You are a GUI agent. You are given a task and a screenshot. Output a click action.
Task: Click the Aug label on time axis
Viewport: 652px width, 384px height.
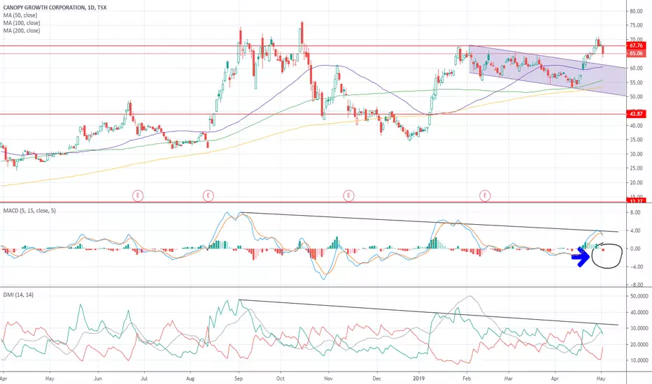click(190, 378)
